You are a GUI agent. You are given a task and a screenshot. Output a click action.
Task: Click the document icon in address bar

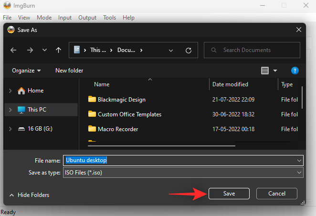pos(77,50)
